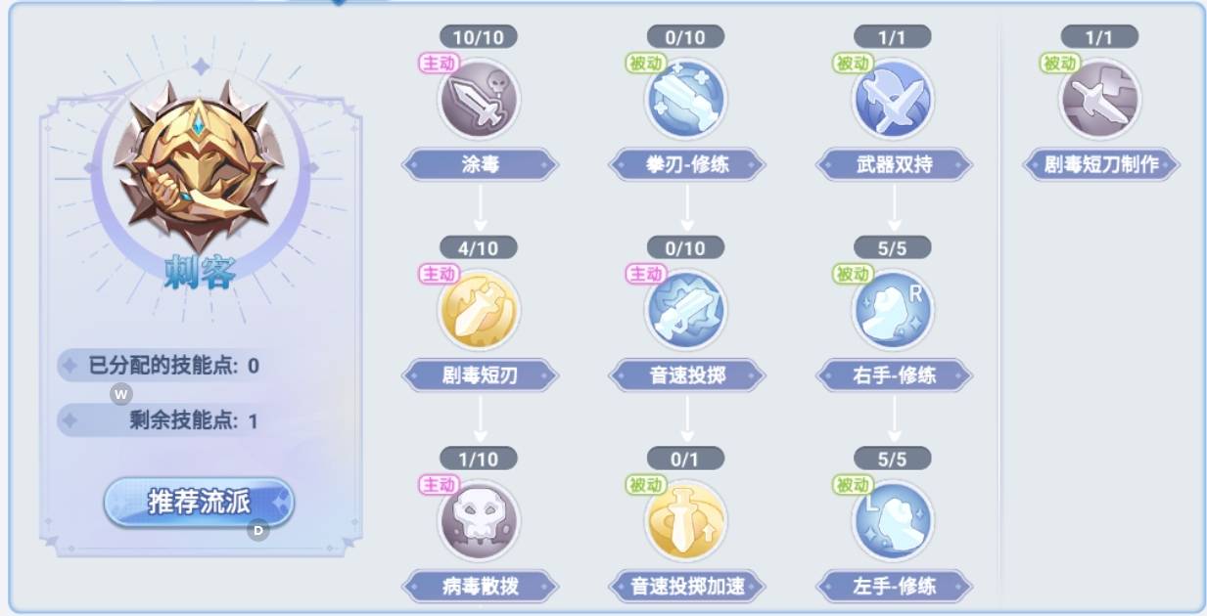This screenshot has width=1207, height=616.
Task: Click the 刺客 class emblem
Action: pyautogui.click(x=199, y=162)
